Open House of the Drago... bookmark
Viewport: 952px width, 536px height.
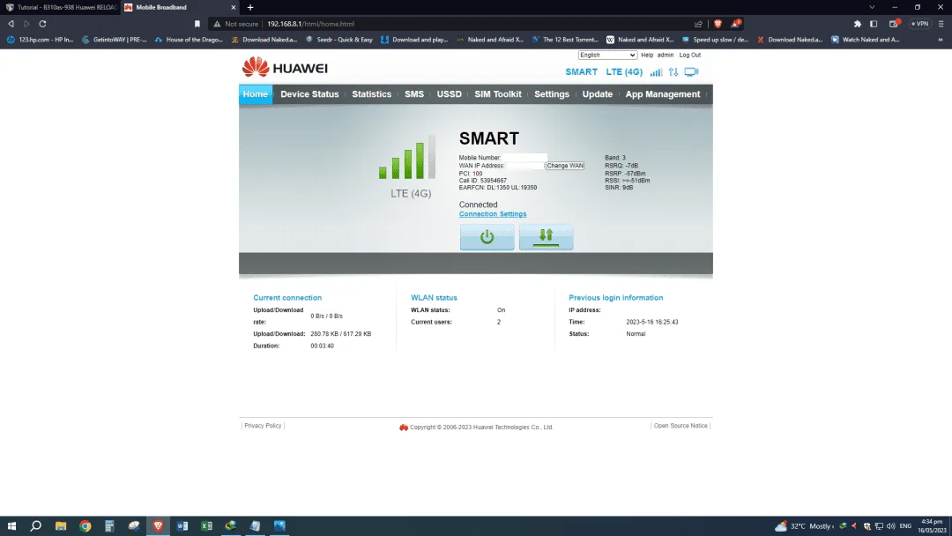pyautogui.click(x=189, y=40)
